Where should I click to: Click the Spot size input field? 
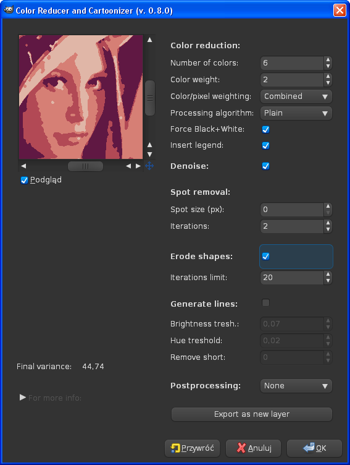point(292,210)
